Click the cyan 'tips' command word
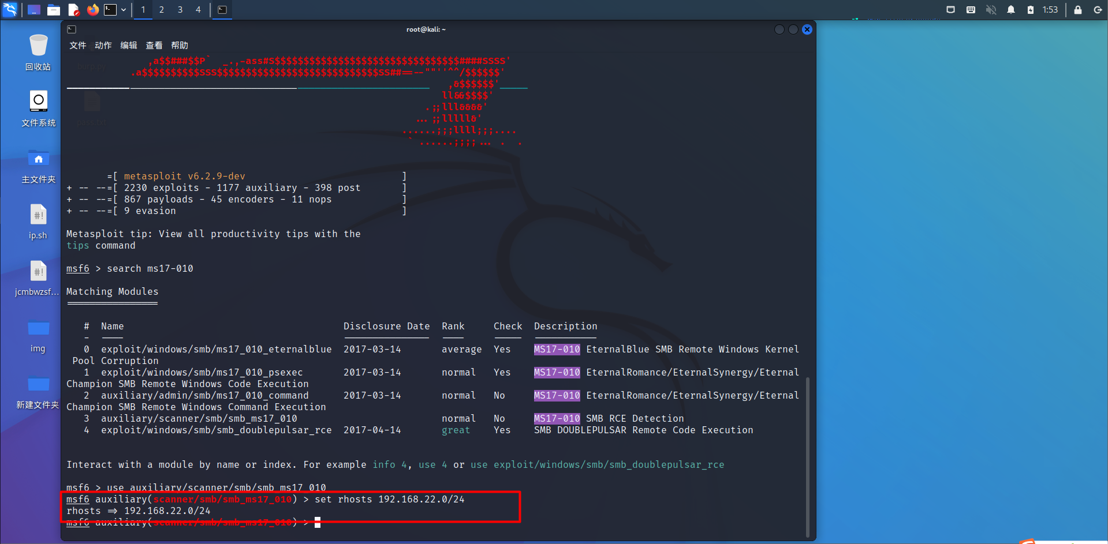The width and height of the screenshot is (1108, 544). 78,246
